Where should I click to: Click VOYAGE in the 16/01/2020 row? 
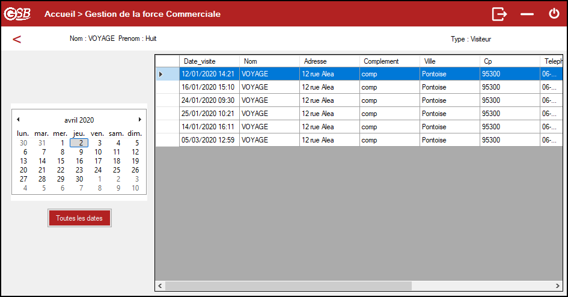[269, 87]
